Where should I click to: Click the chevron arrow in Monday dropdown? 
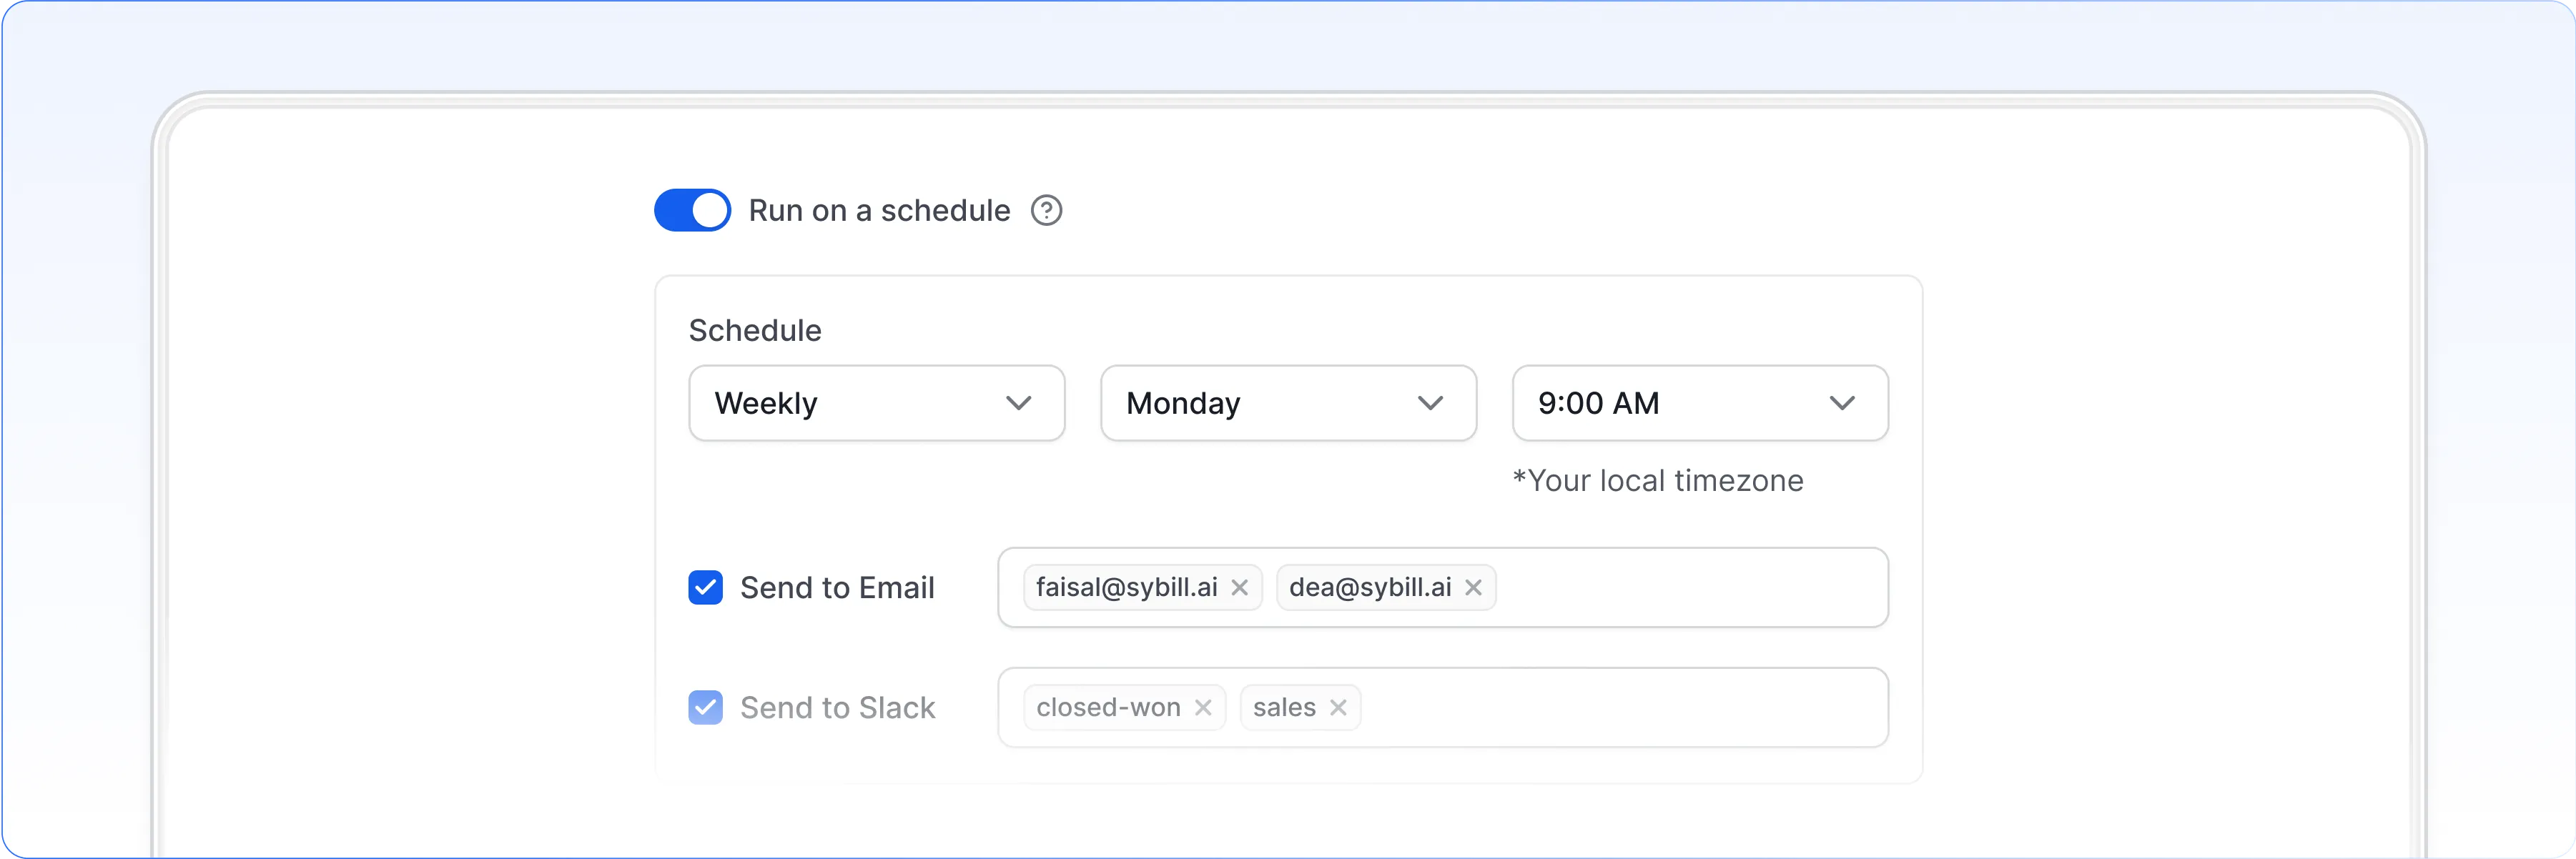click(x=1430, y=403)
